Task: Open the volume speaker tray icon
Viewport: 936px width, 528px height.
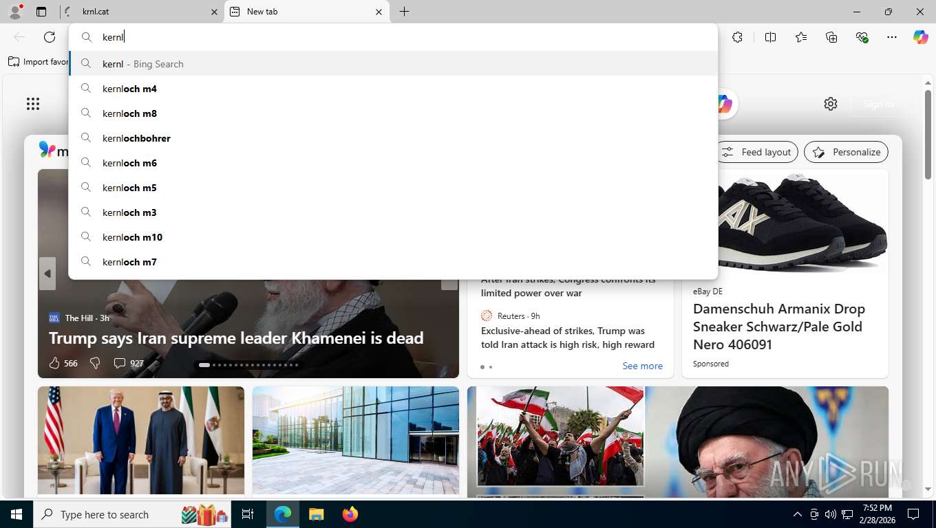Action: [830, 514]
